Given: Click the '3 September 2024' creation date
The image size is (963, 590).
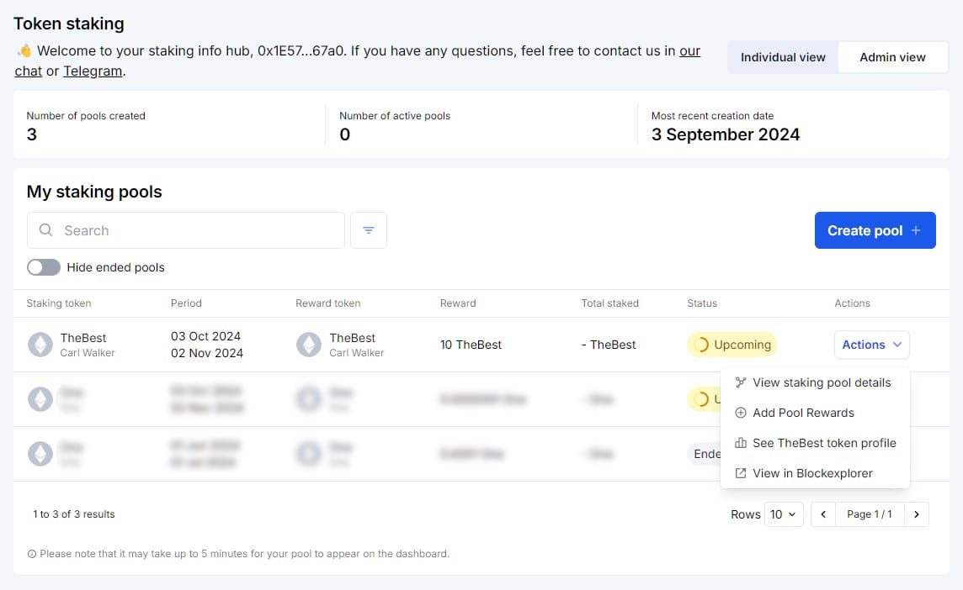Looking at the screenshot, I should (x=726, y=134).
